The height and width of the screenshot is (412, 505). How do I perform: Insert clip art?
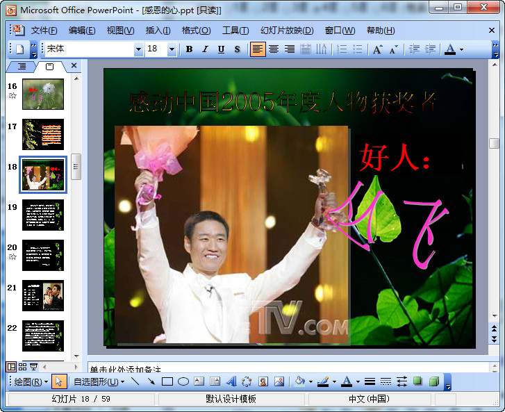pyautogui.click(x=263, y=381)
